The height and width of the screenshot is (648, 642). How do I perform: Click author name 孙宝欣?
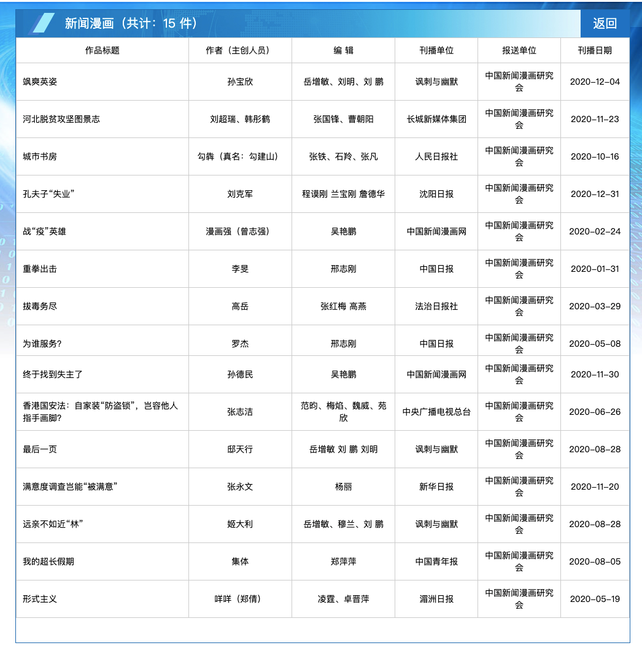point(240,82)
